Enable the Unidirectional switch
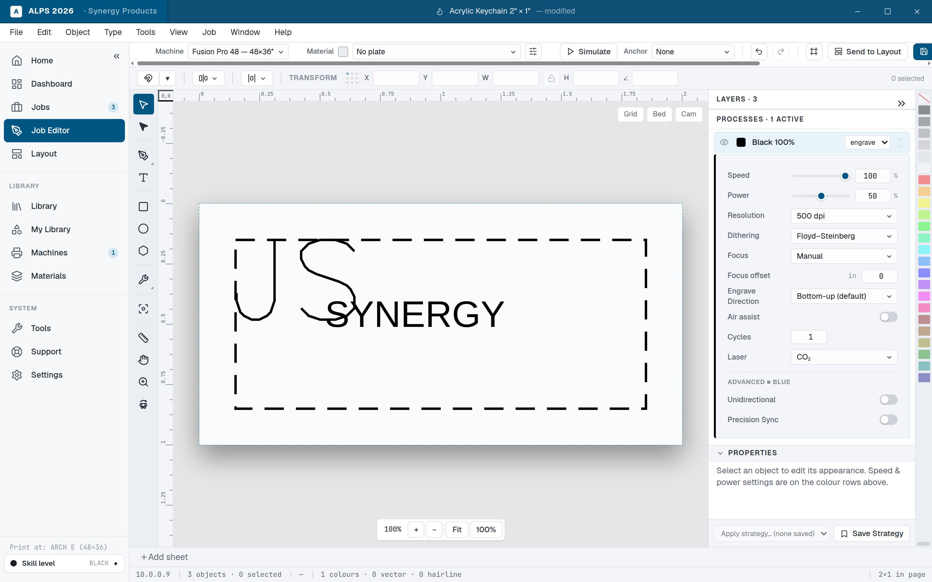This screenshot has height=582, width=932. coord(889,400)
